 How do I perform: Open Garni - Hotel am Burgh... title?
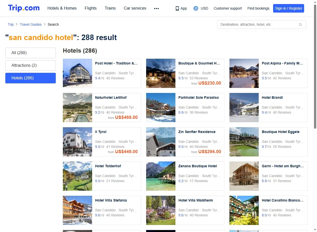[283, 166]
